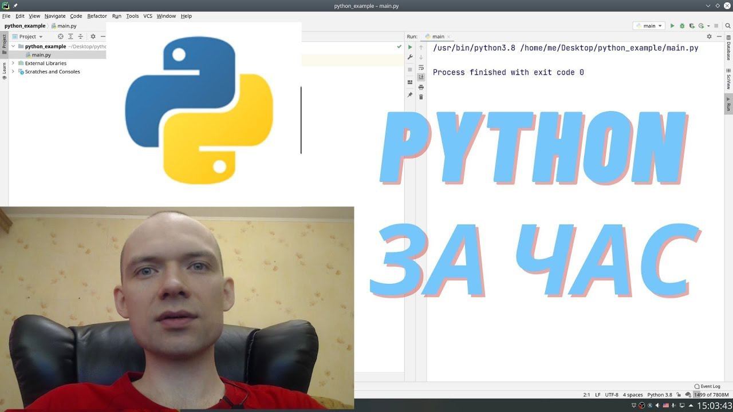Click 2:1 cursor position indicator
This screenshot has height=412, width=733.
point(586,395)
